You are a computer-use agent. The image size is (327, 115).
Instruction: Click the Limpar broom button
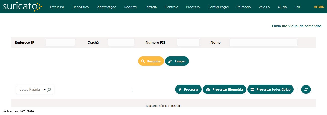pos(177,61)
